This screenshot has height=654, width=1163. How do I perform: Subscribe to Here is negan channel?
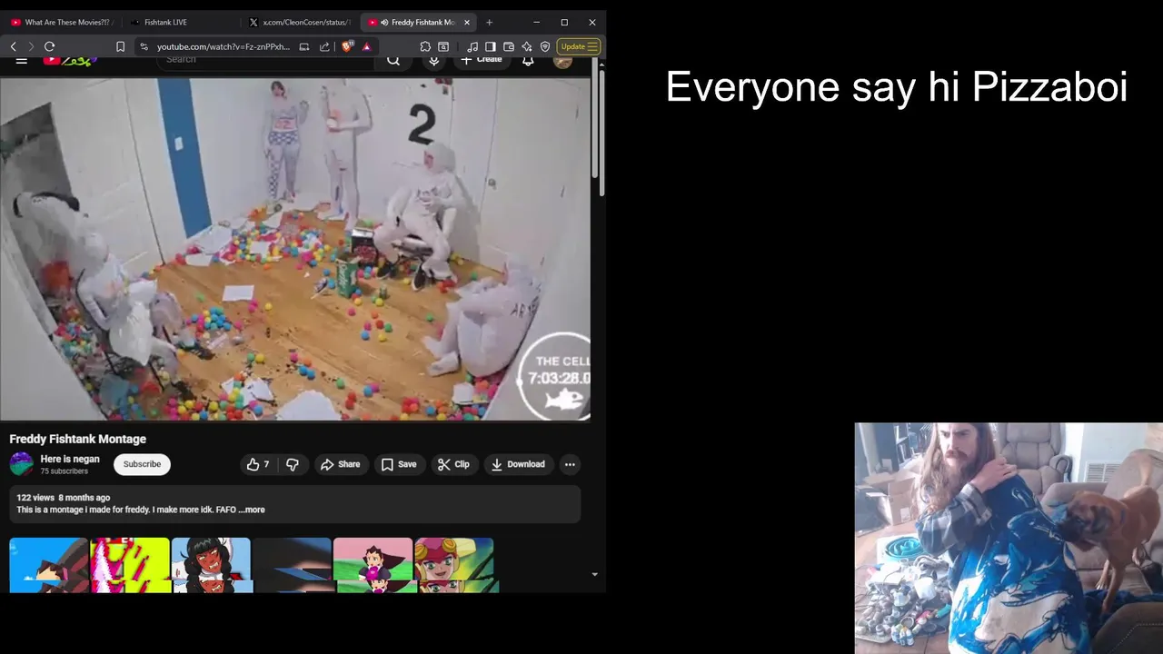tap(142, 464)
